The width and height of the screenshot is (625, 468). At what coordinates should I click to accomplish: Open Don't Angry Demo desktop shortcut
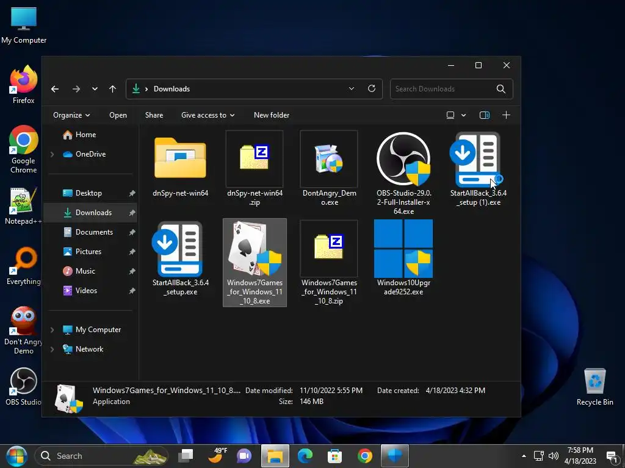pyautogui.click(x=24, y=330)
